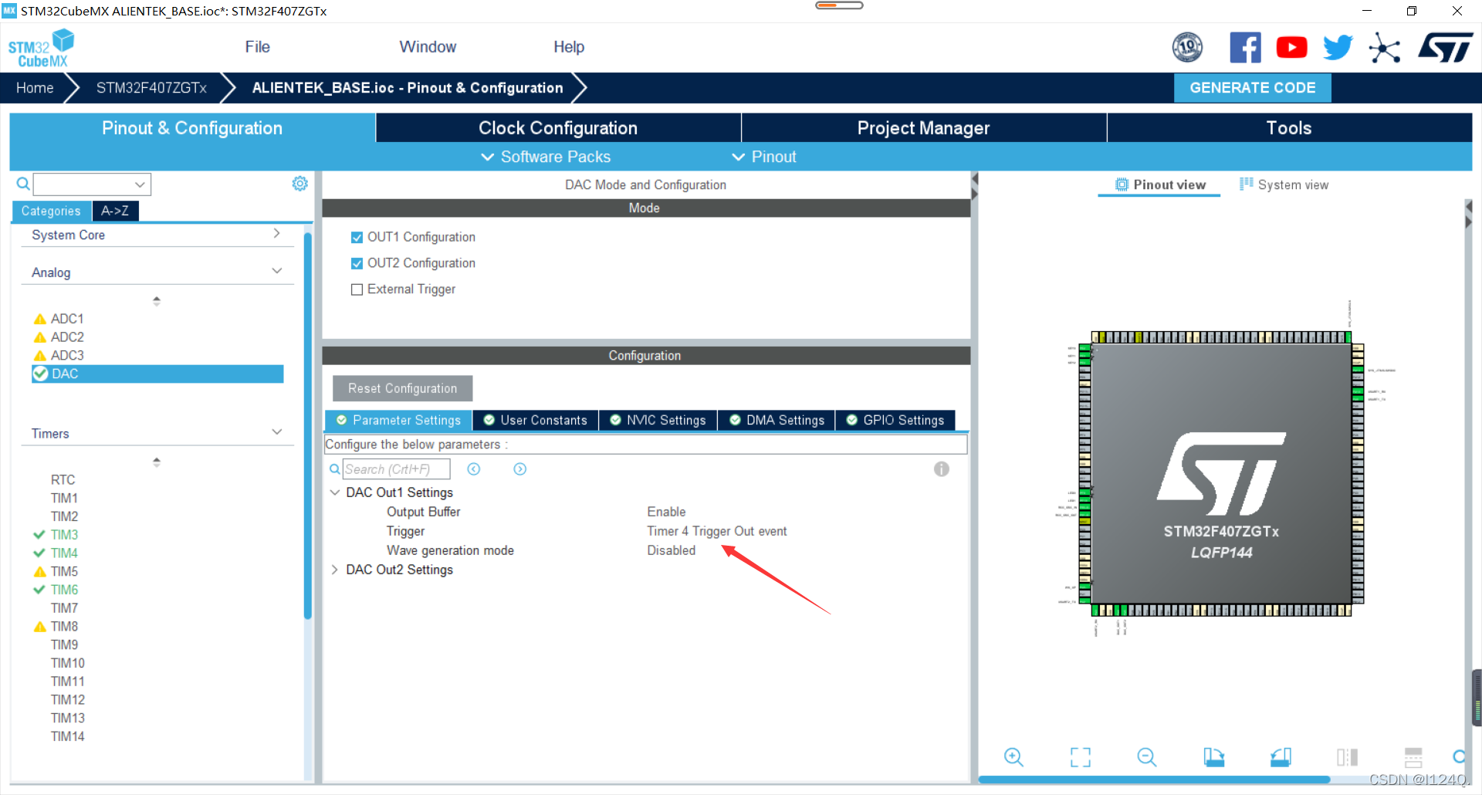Viewport: 1482px width, 795px height.
Task: Select TIM4 in the Timers list
Action: pos(64,553)
